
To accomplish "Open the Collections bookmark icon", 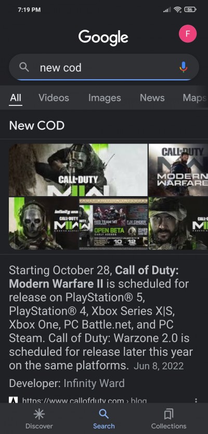I will tap(168, 414).
